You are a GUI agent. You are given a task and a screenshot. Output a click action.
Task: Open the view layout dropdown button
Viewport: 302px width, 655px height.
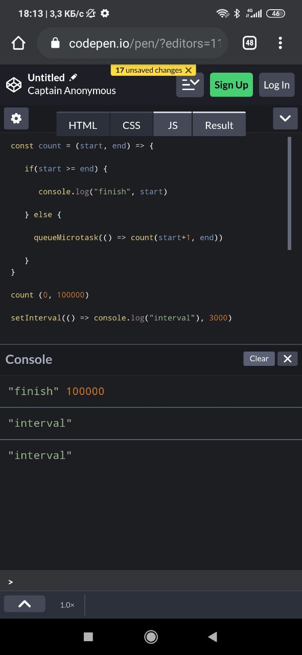click(x=190, y=85)
